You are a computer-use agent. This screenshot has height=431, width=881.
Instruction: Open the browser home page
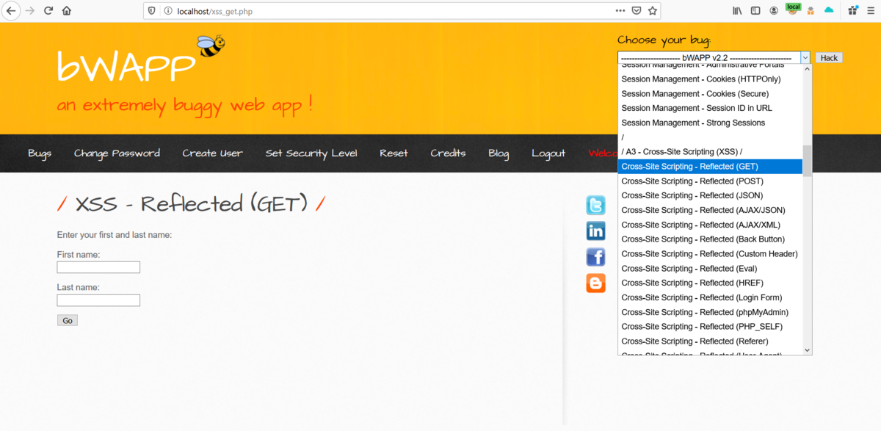click(x=67, y=11)
